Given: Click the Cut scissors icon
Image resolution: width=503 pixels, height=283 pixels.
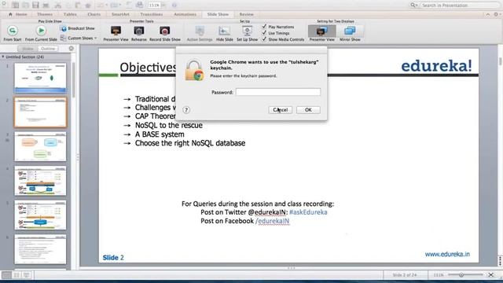Looking at the screenshot, I should tap(57, 5).
